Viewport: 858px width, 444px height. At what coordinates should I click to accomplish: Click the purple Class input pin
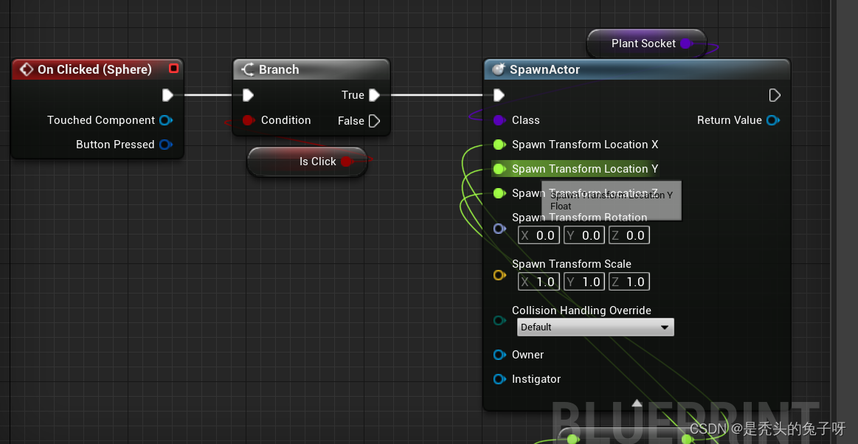[x=499, y=120]
